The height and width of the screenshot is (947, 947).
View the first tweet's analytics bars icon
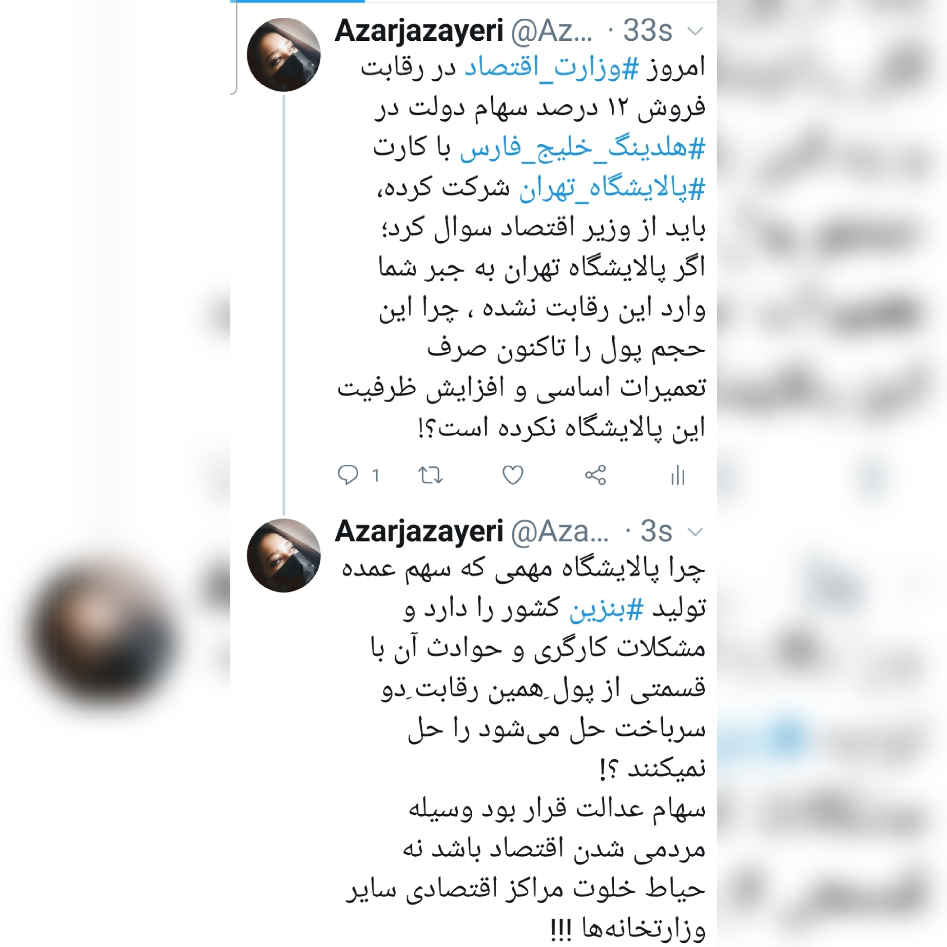click(678, 475)
